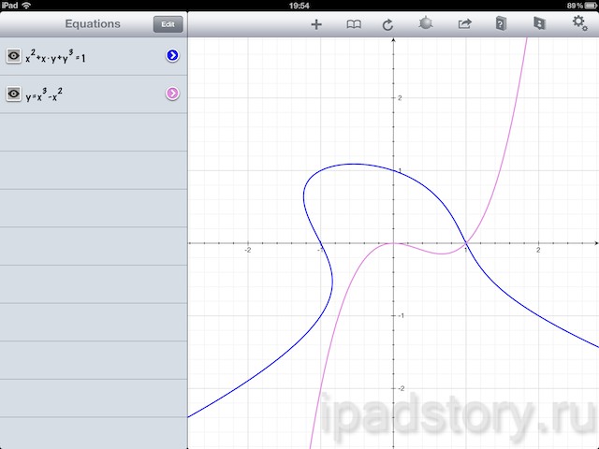Hide the y=x³-x² curve
This screenshot has height=449, width=599.
point(14,94)
